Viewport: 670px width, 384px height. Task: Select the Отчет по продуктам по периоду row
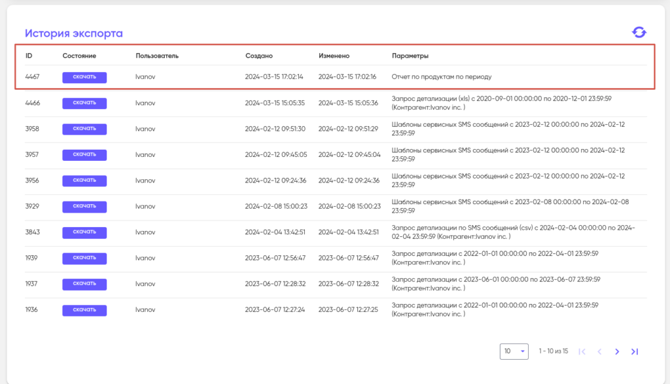click(x=441, y=77)
